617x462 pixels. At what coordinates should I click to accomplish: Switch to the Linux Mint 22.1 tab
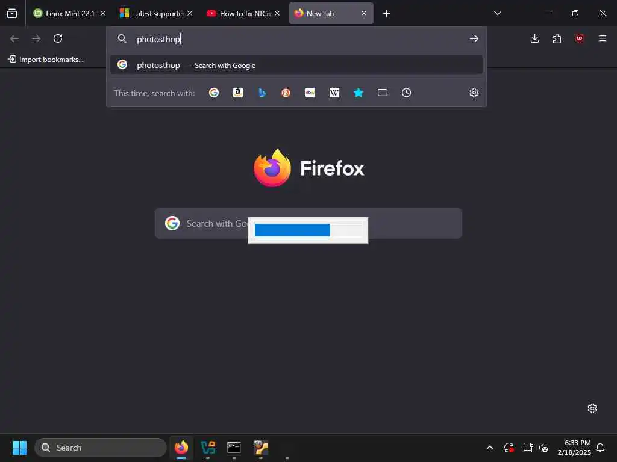point(70,13)
